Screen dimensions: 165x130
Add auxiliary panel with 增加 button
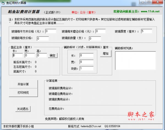pyautogui.click(x=106, y=54)
